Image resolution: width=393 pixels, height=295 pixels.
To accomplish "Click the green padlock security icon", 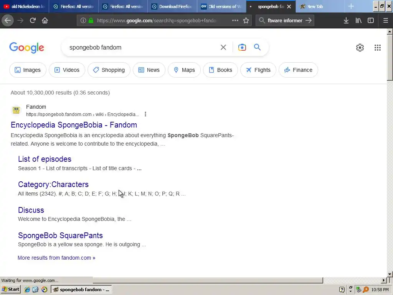I will tap(91, 20).
